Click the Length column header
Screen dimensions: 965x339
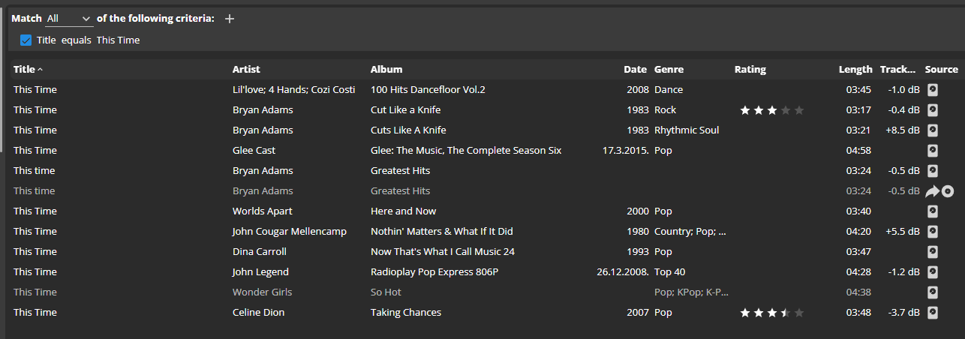click(x=855, y=69)
